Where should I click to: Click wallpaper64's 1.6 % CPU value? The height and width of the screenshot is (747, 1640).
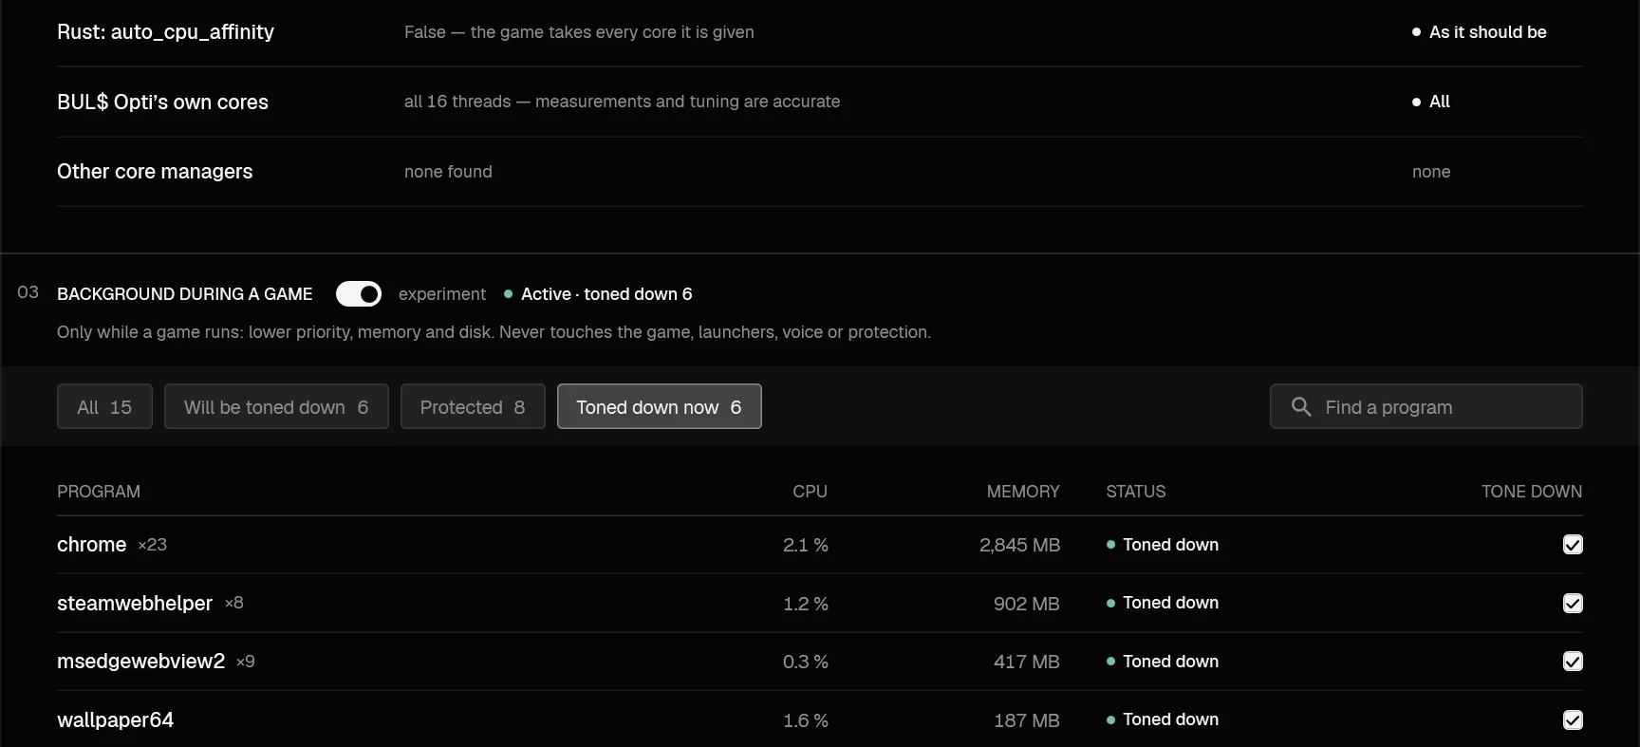click(806, 720)
